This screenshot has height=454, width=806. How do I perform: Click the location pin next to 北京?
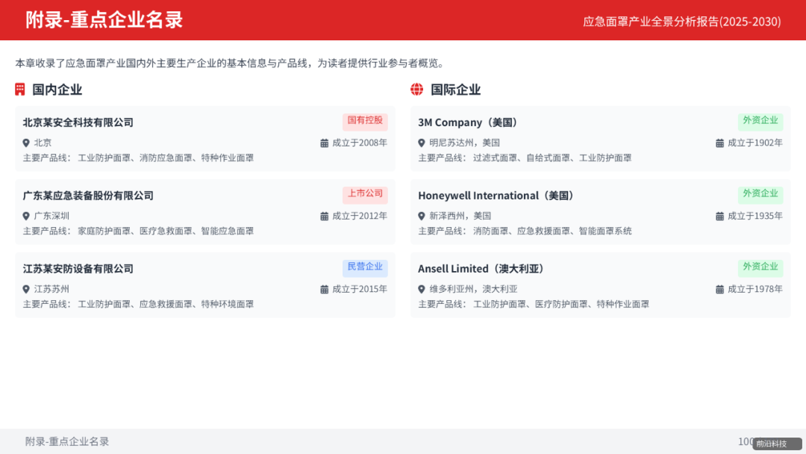click(25, 142)
